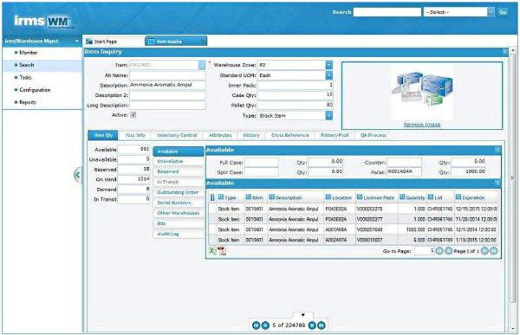
Task: Expand the Standard UOM dropdown
Action: click(329, 75)
